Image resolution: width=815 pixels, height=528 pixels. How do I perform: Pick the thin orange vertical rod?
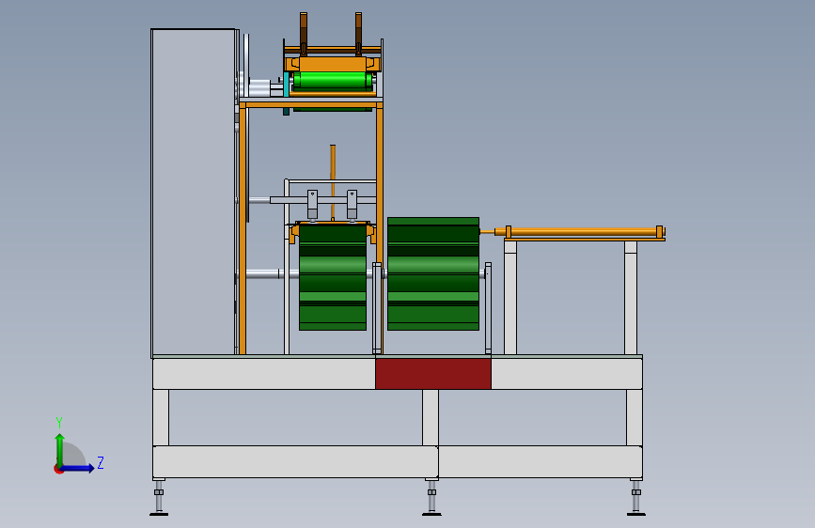(333, 182)
